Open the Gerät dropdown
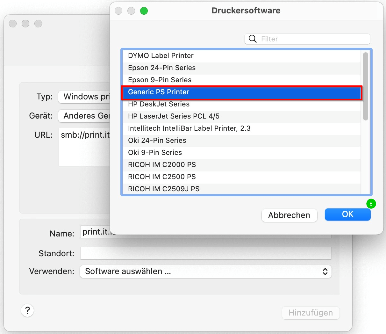Screen dimensions: 386x334 point(84,116)
